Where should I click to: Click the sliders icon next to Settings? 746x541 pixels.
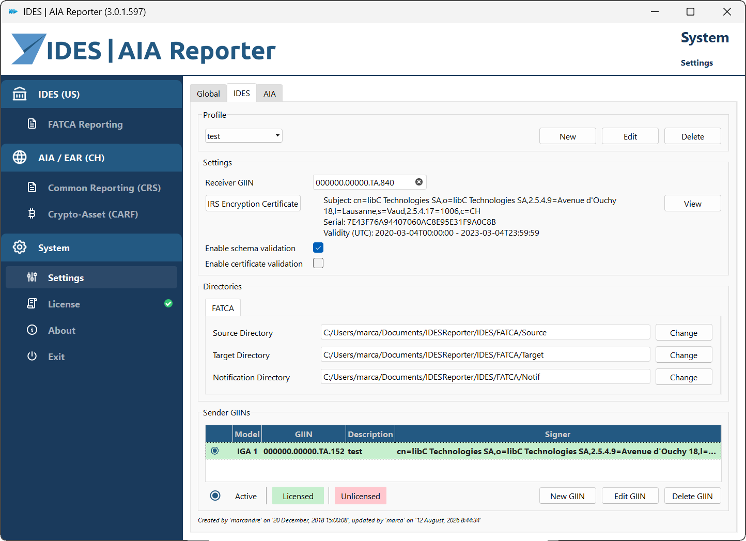point(32,277)
